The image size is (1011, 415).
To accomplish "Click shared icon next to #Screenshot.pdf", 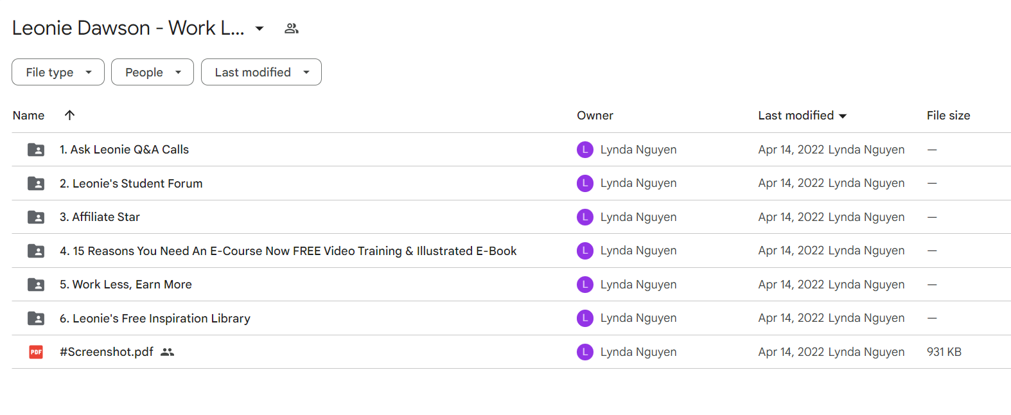I will (x=168, y=352).
